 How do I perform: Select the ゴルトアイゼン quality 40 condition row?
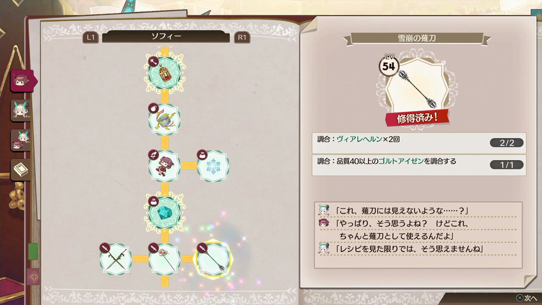tap(419, 165)
